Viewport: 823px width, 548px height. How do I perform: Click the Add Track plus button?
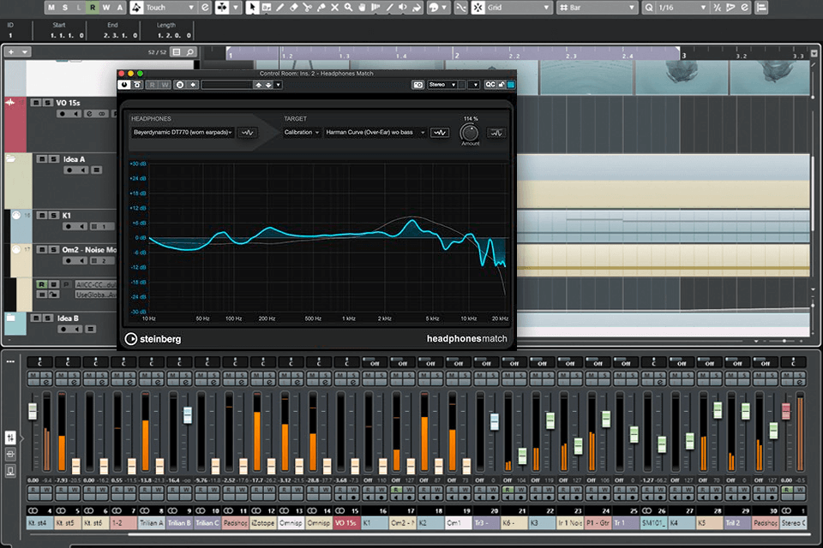(11, 52)
